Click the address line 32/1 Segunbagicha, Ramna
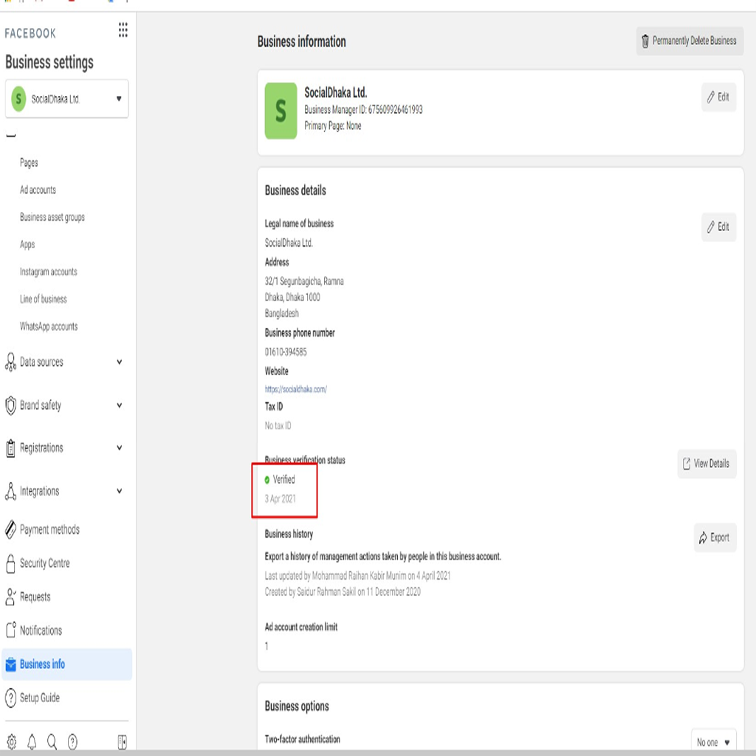756x756 pixels. (304, 281)
